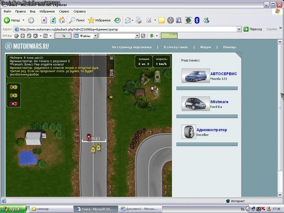Screen dimensions: 284x213
Task: Open the Mail envelope icon
Action: pyautogui.click(x=128, y=20)
